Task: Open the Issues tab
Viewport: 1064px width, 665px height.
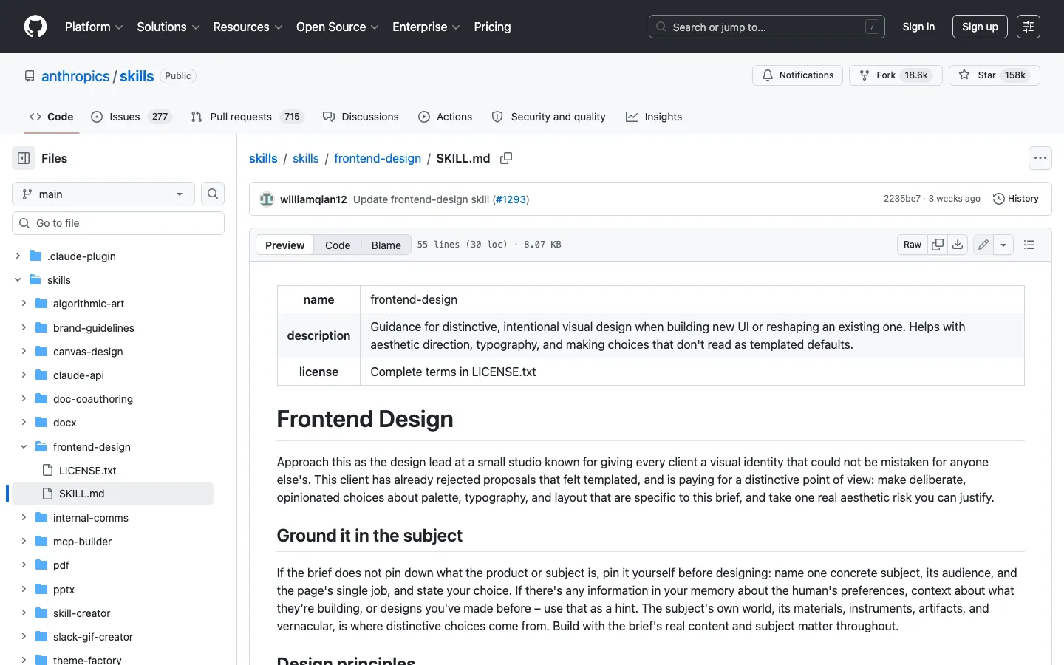Action: pos(132,117)
